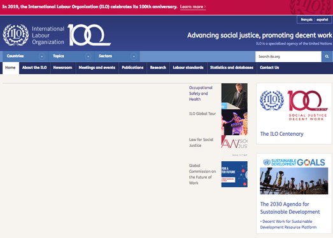Open Meetings and events menu
The width and height of the screenshot is (333, 238).
point(97,68)
